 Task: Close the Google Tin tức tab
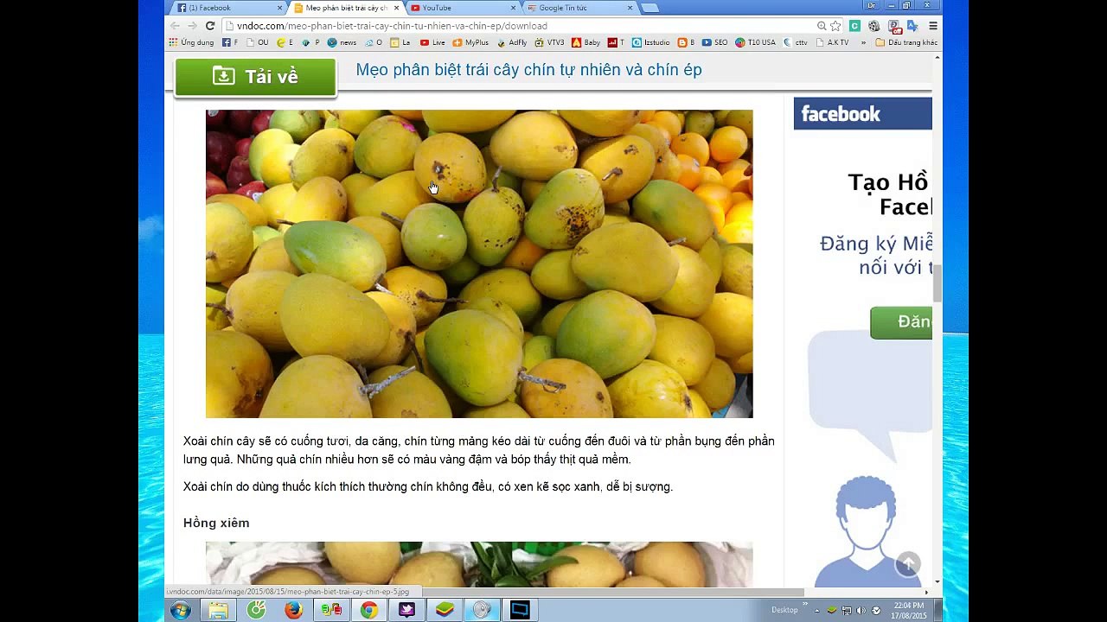pos(630,8)
